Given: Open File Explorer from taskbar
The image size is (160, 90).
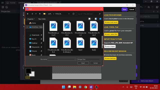Looking at the screenshot, I should click(74, 87).
